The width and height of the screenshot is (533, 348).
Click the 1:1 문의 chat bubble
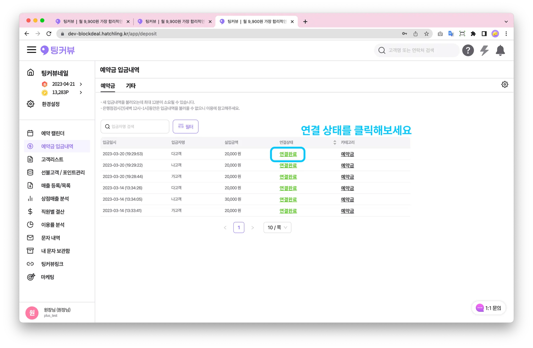click(x=488, y=308)
